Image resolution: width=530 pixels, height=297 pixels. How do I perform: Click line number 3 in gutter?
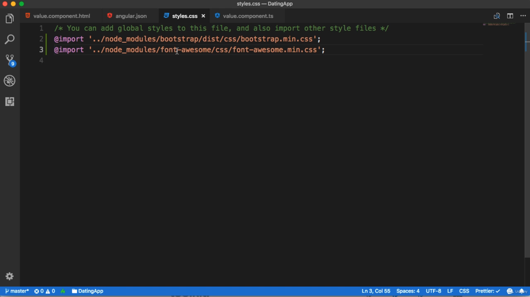pyautogui.click(x=41, y=50)
